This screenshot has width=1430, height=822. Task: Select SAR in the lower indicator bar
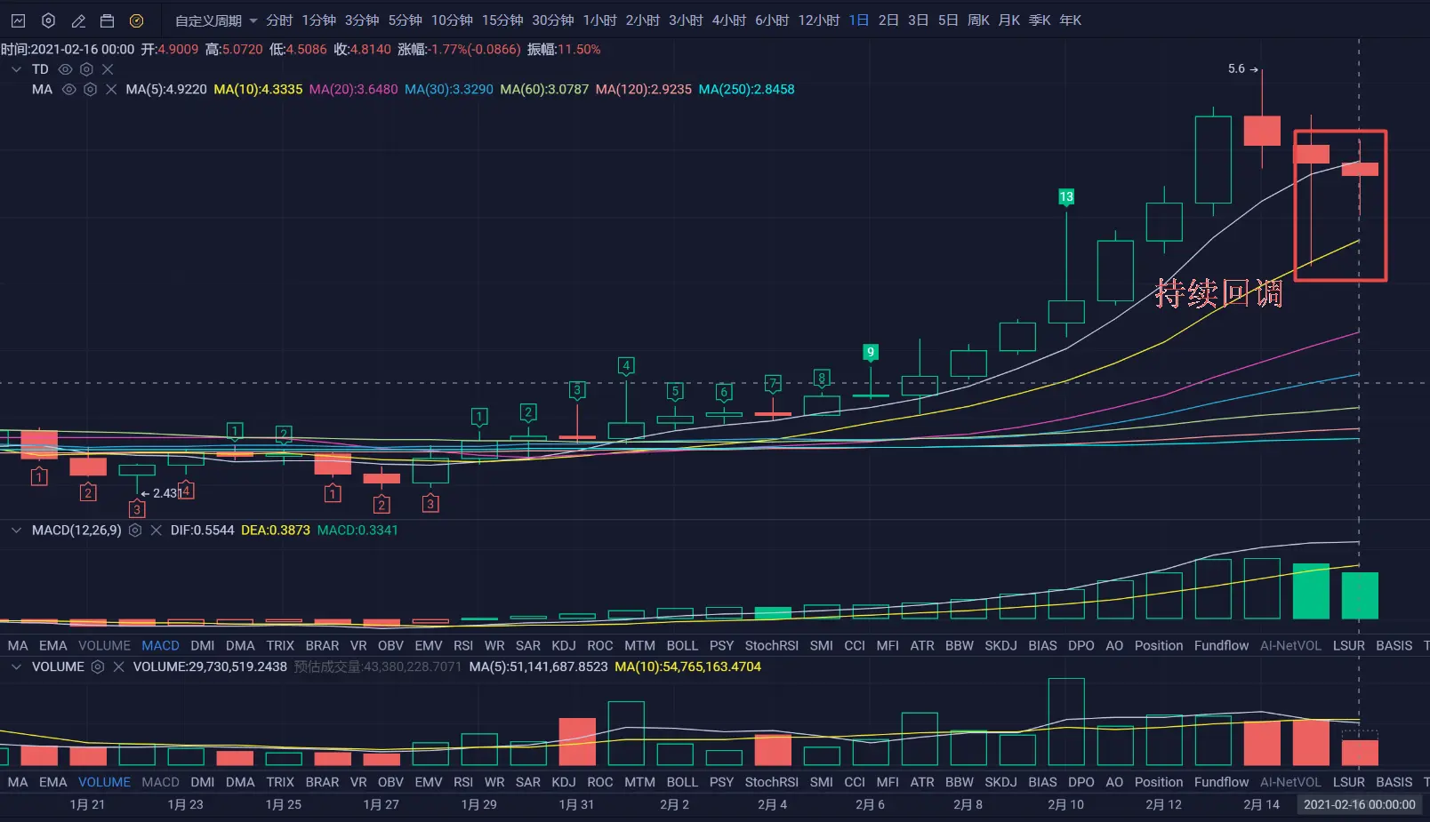(527, 783)
